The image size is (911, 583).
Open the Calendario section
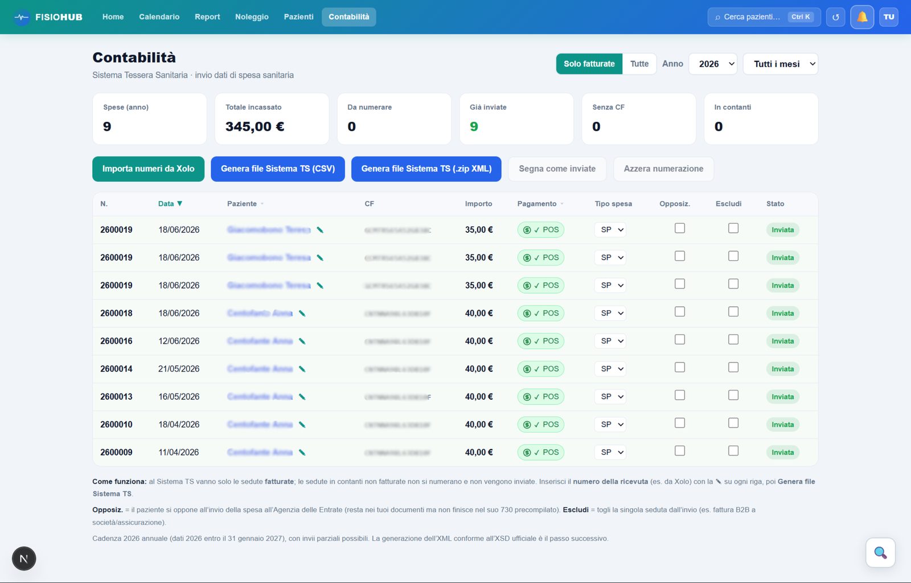point(159,17)
